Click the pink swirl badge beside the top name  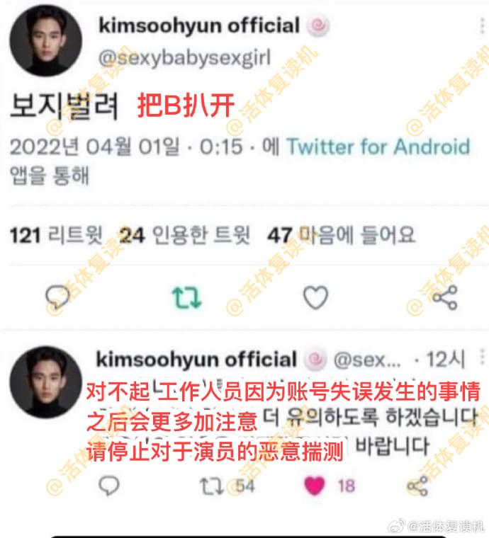(x=318, y=26)
